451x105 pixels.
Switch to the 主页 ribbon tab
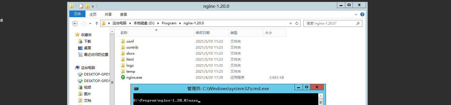[93, 14]
